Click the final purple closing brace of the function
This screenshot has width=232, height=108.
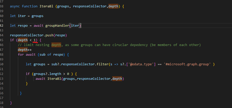[x=11, y=103]
